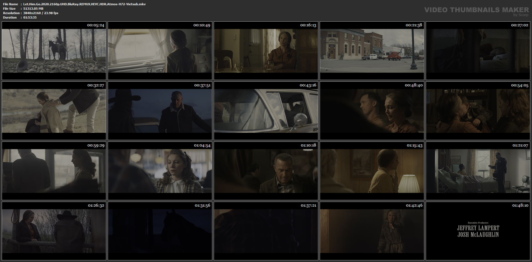Open the thumbnail at 00:05:24
Viewport: 532px width, 262px height.
tap(54, 51)
